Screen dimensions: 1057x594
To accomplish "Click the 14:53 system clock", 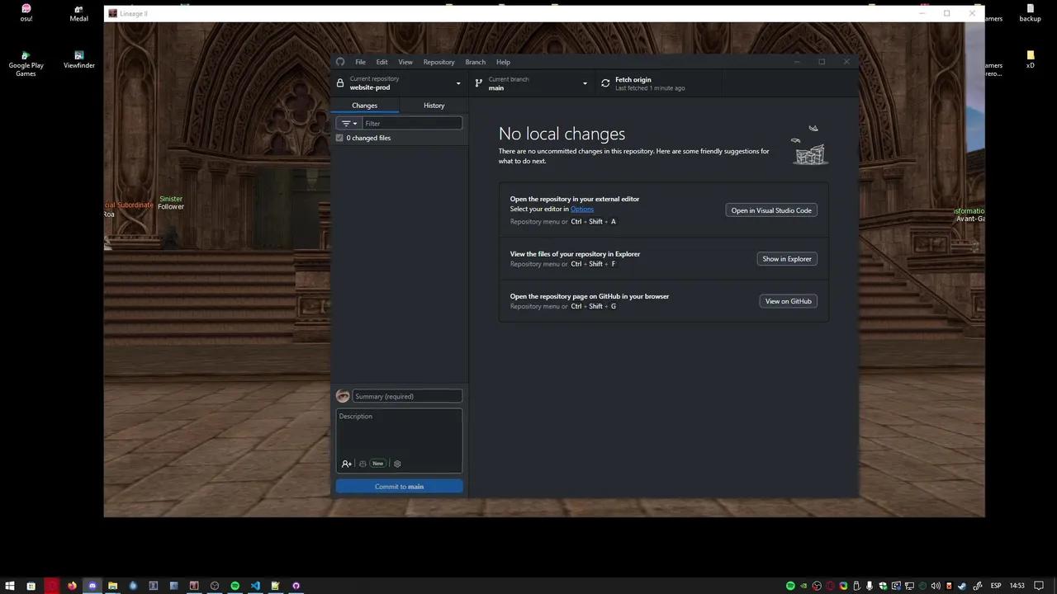I will click(1017, 586).
